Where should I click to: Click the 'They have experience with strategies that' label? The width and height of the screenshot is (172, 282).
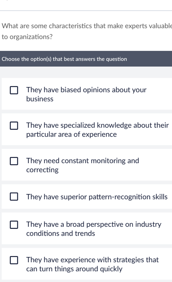(92, 260)
